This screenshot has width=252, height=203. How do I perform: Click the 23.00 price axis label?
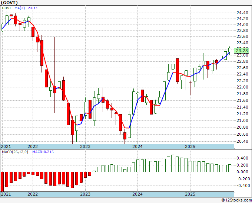(242, 55)
